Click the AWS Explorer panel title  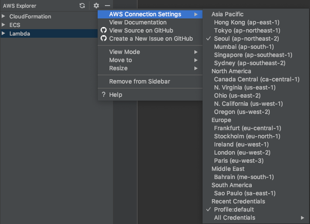tap(20, 6)
